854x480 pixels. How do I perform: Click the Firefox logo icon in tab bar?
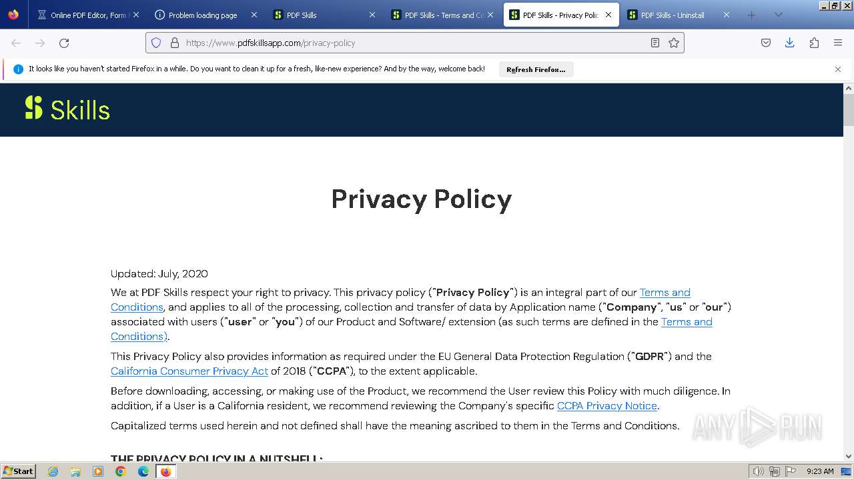point(13,15)
